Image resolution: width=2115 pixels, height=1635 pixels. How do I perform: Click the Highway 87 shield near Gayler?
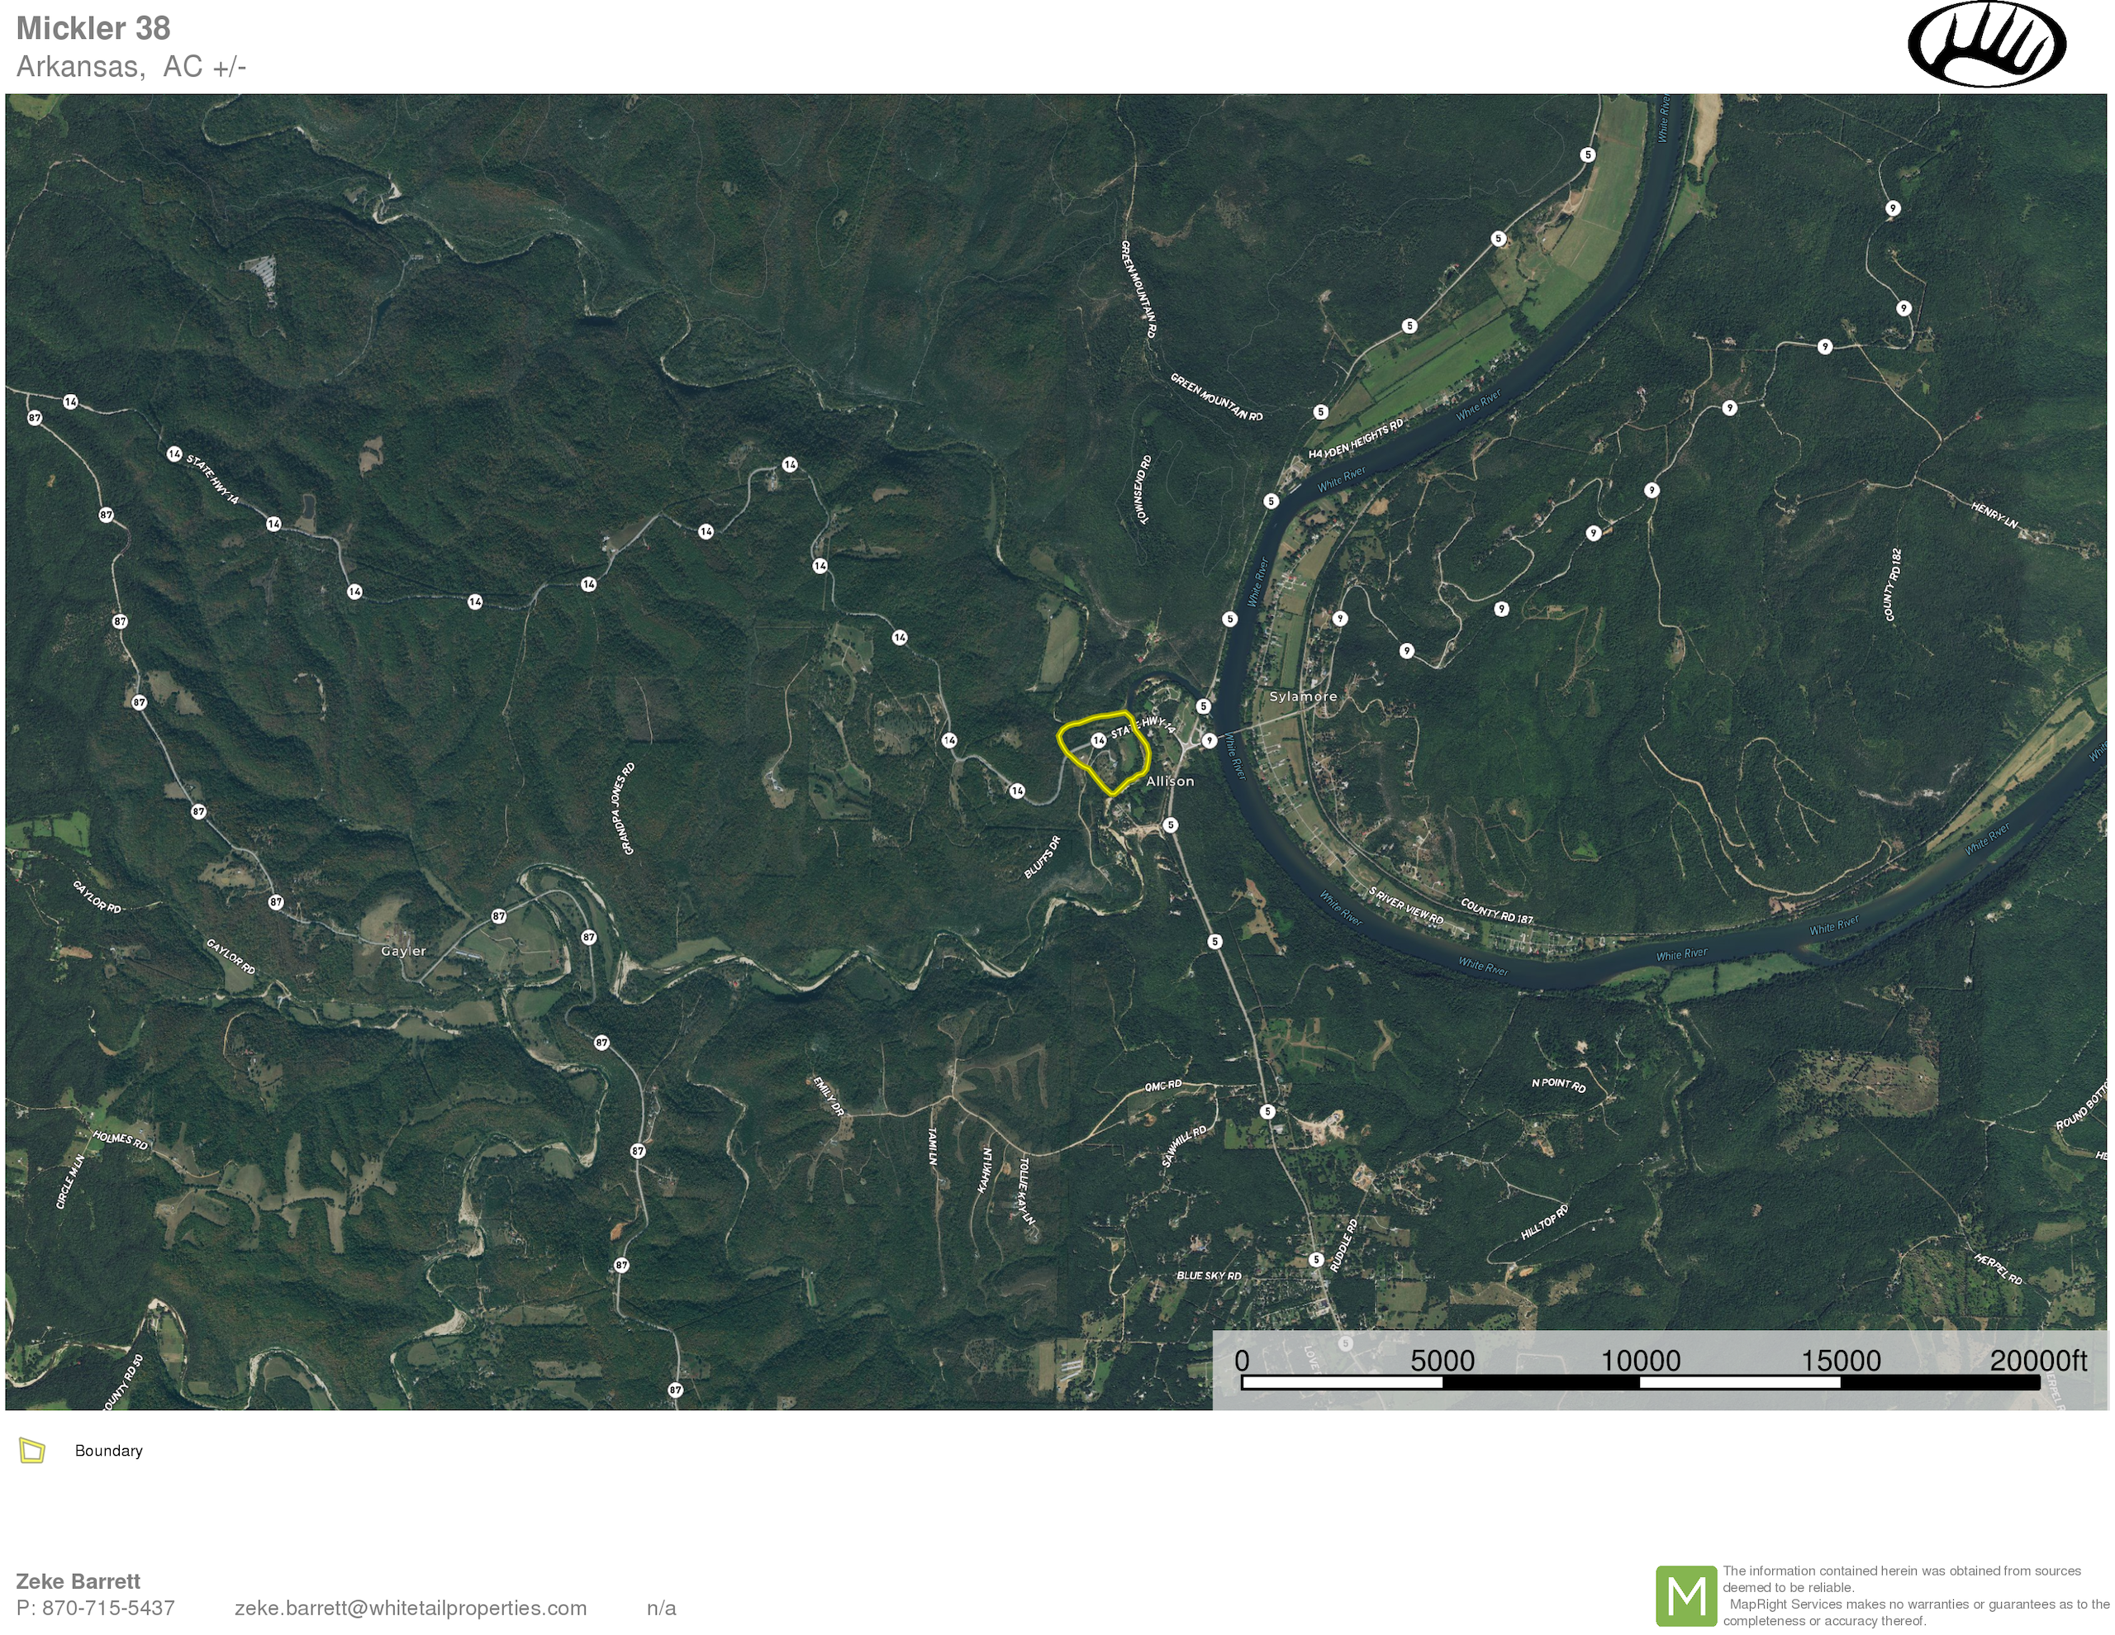499,916
